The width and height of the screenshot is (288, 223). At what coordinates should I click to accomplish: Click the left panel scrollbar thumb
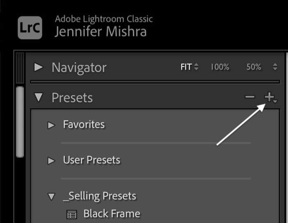click(x=20, y=122)
